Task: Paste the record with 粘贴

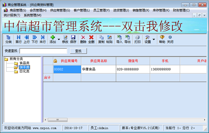Action: (109, 39)
